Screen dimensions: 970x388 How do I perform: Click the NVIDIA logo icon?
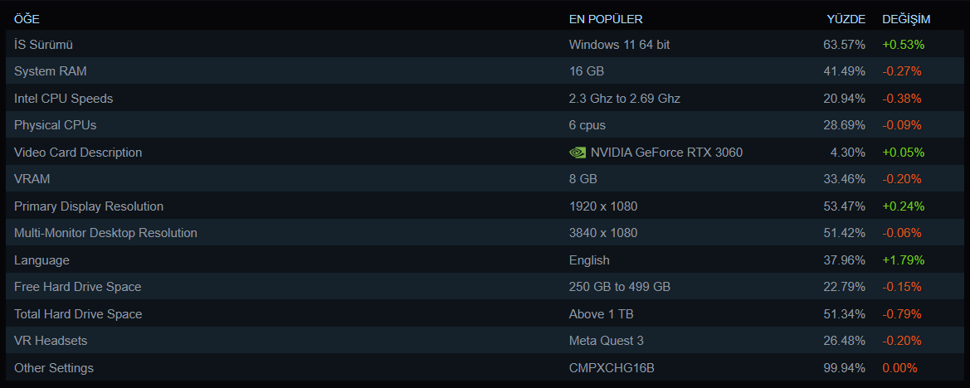point(577,153)
